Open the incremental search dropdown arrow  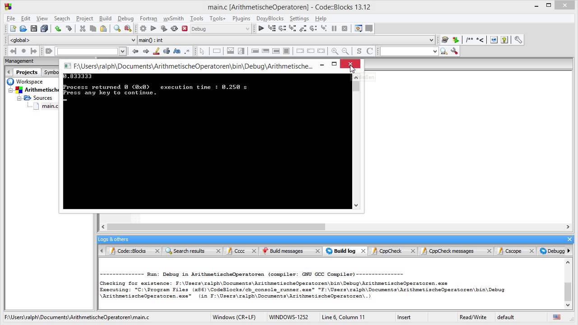coord(122,51)
